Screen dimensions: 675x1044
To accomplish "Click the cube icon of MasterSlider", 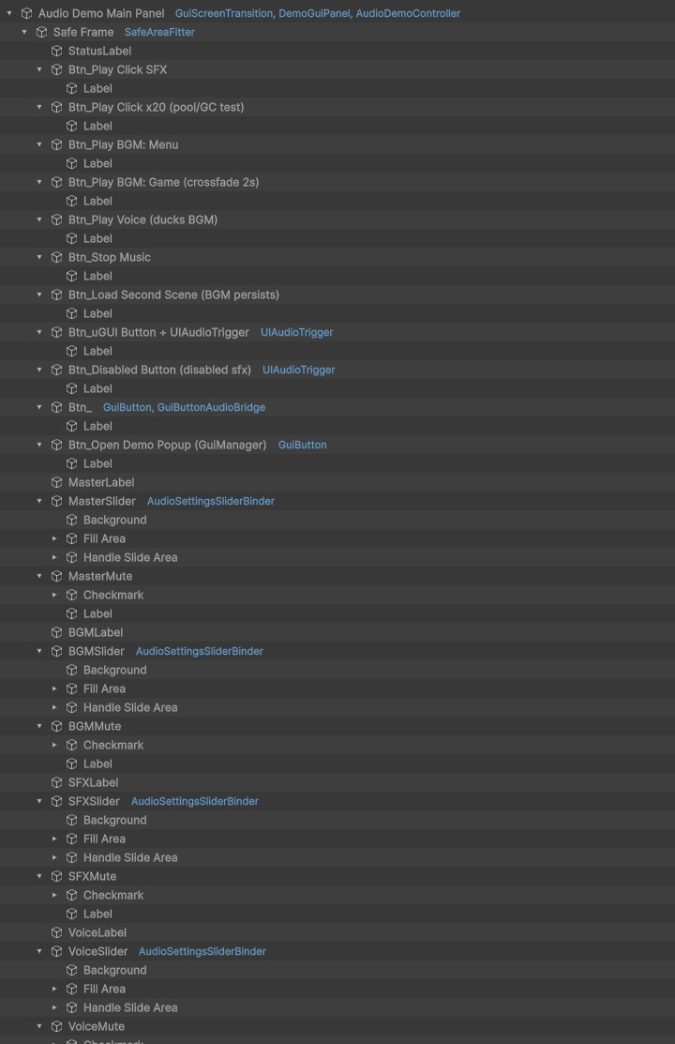I will coord(56,501).
